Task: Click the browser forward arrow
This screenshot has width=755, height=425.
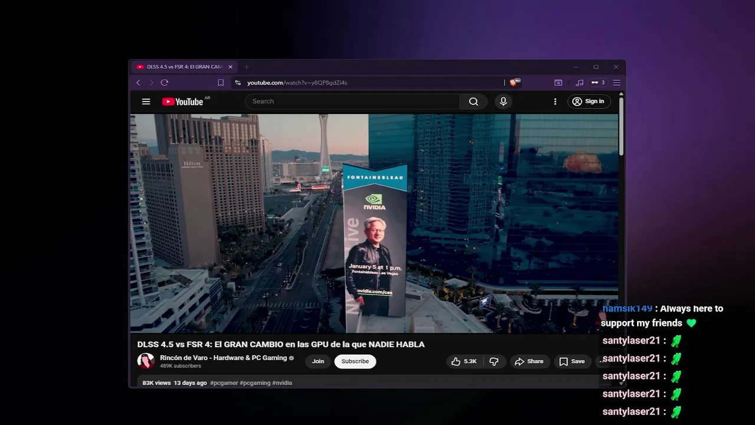Action: (x=151, y=83)
